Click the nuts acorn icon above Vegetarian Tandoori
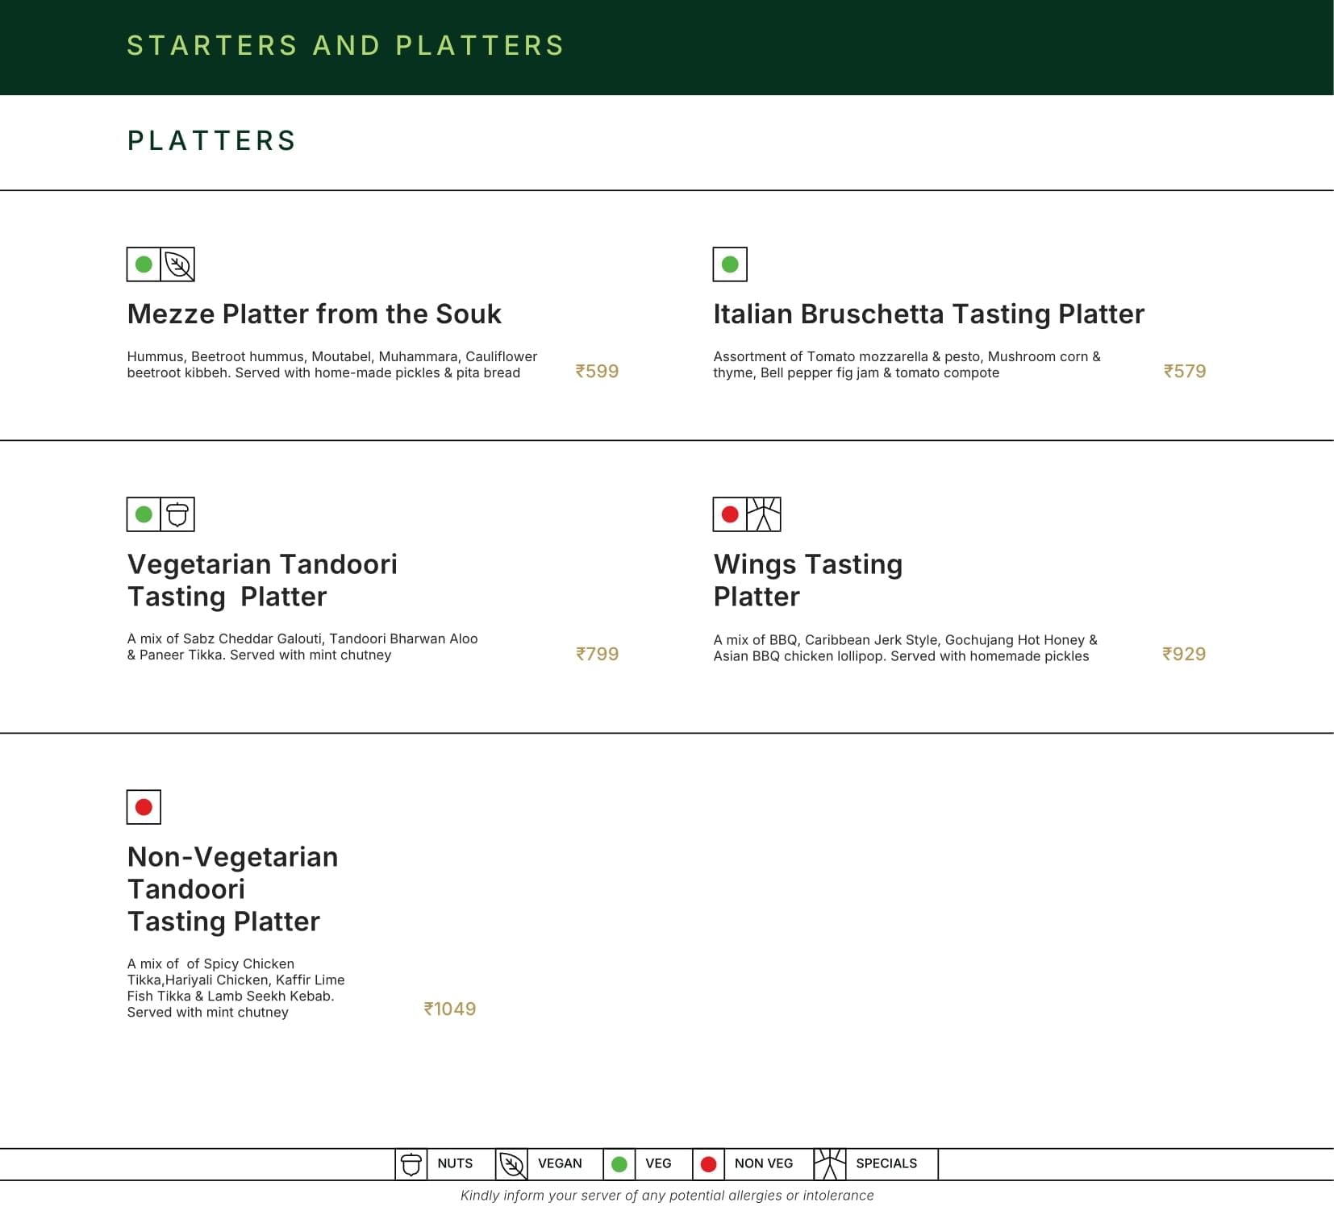Image resolution: width=1334 pixels, height=1219 pixels. click(x=177, y=514)
